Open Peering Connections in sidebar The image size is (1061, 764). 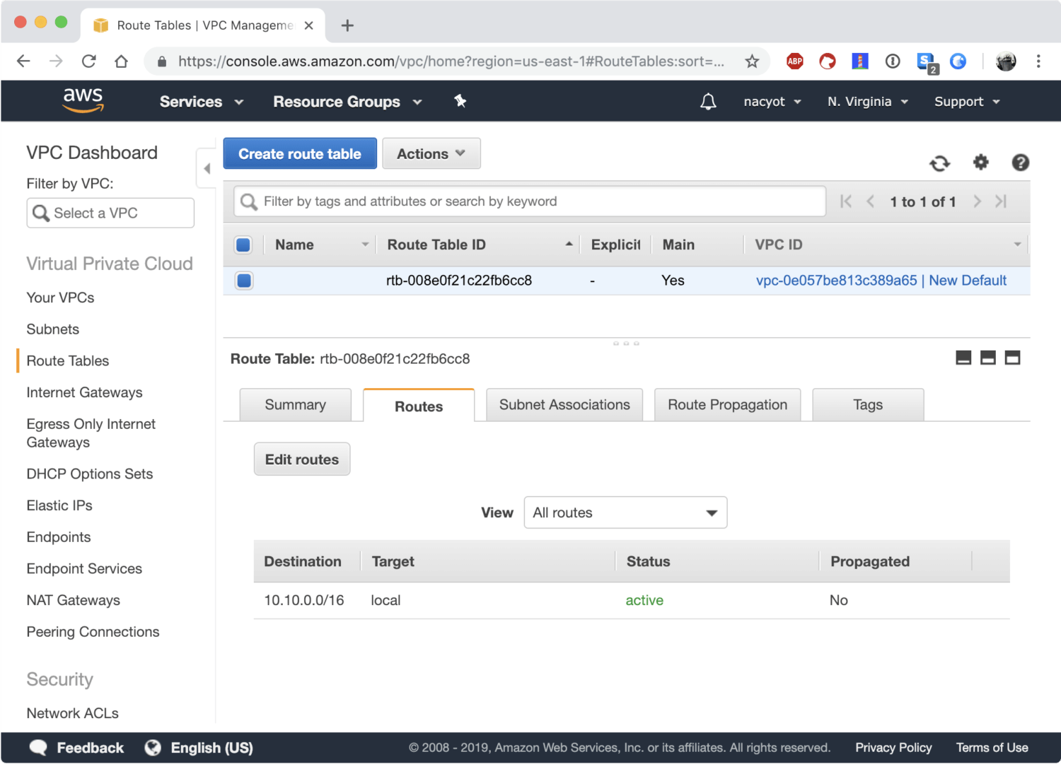pyautogui.click(x=93, y=632)
